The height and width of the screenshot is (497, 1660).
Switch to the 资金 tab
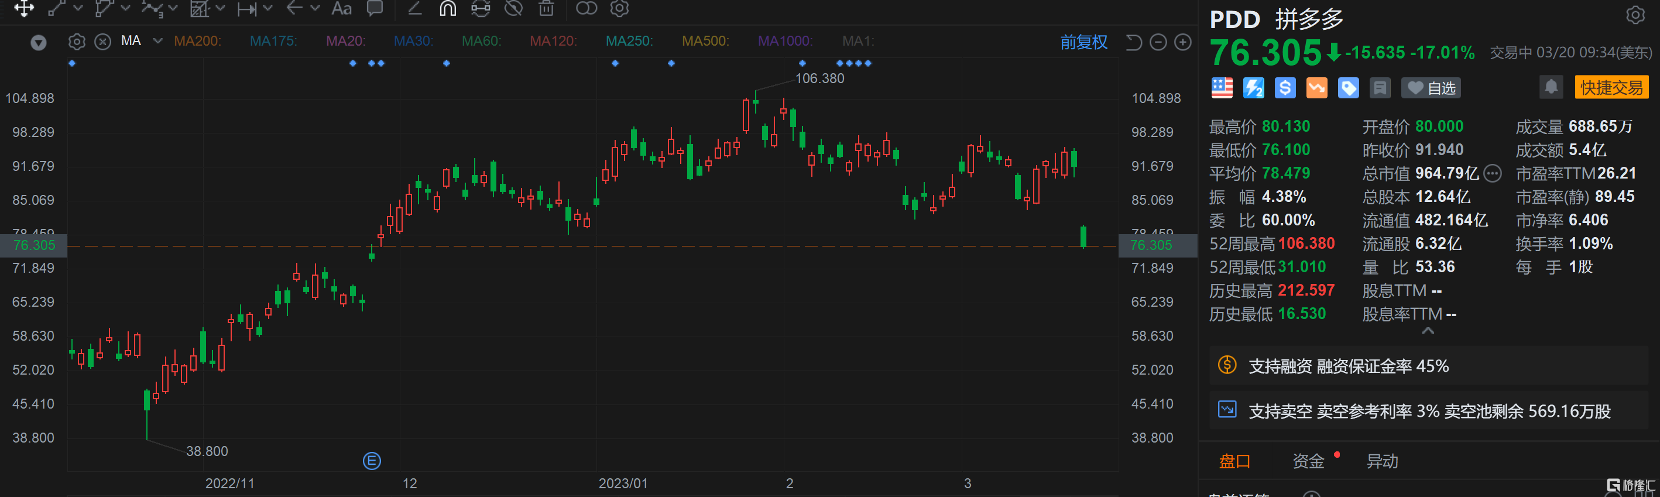[1308, 461]
